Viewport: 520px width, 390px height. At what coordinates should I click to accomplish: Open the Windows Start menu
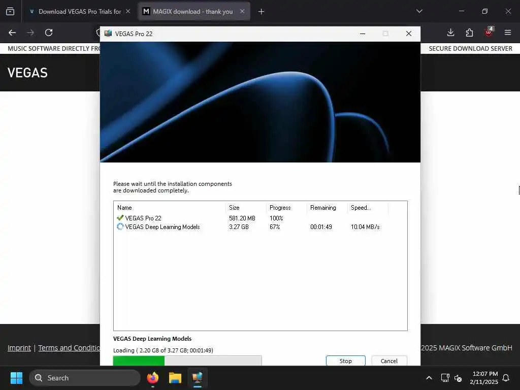(16, 378)
